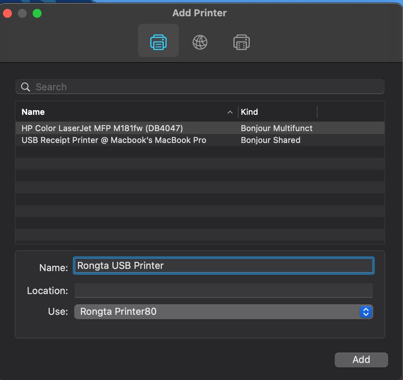
Task: Click the Bonjour Multifunct kind cell
Action: click(276, 128)
